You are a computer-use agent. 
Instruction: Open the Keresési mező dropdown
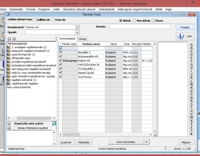pyautogui.click(x=77, y=27)
